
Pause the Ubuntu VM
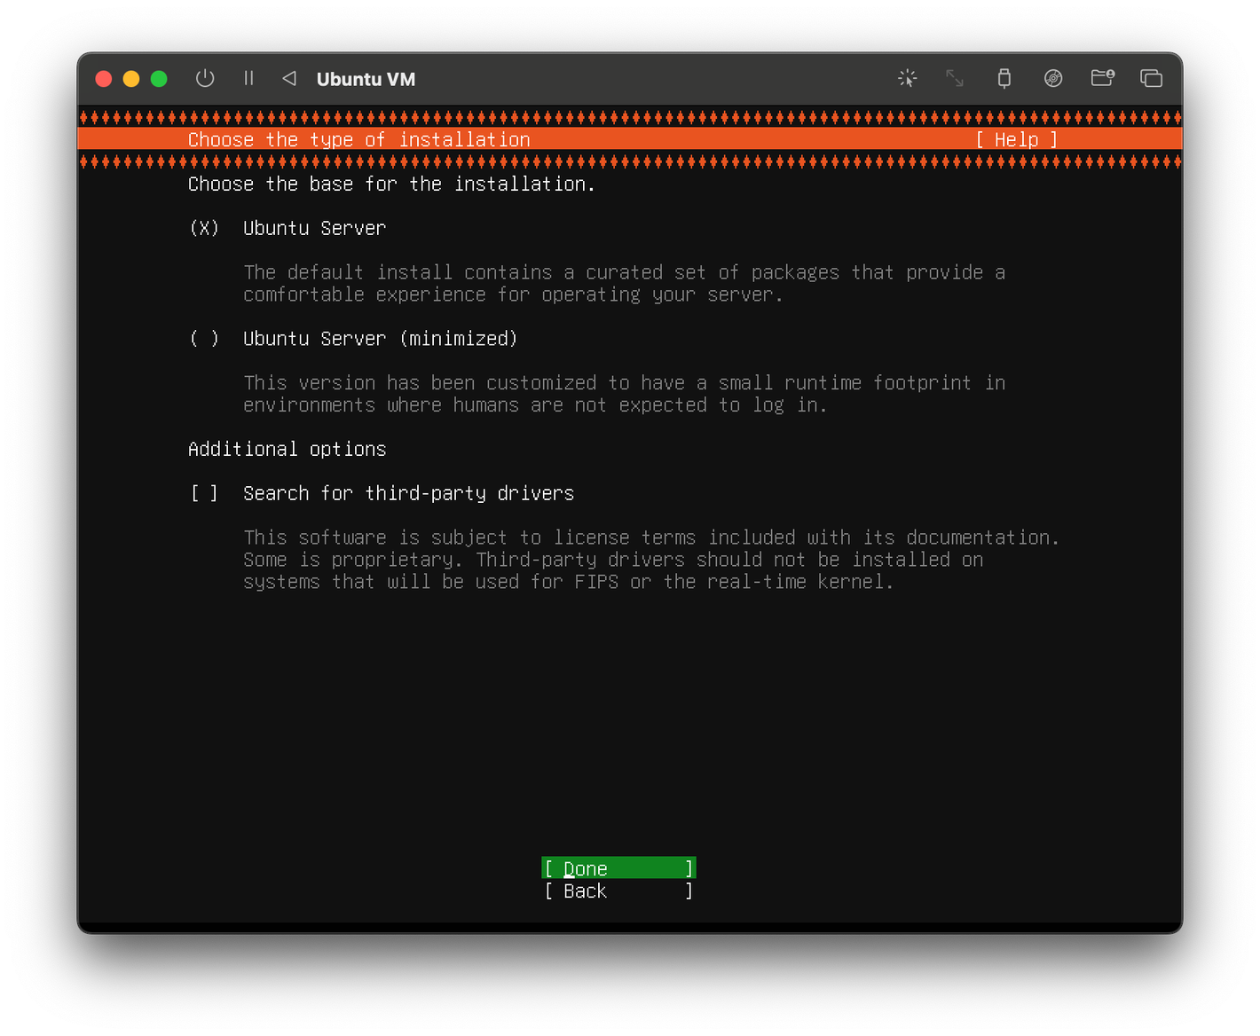248,78
